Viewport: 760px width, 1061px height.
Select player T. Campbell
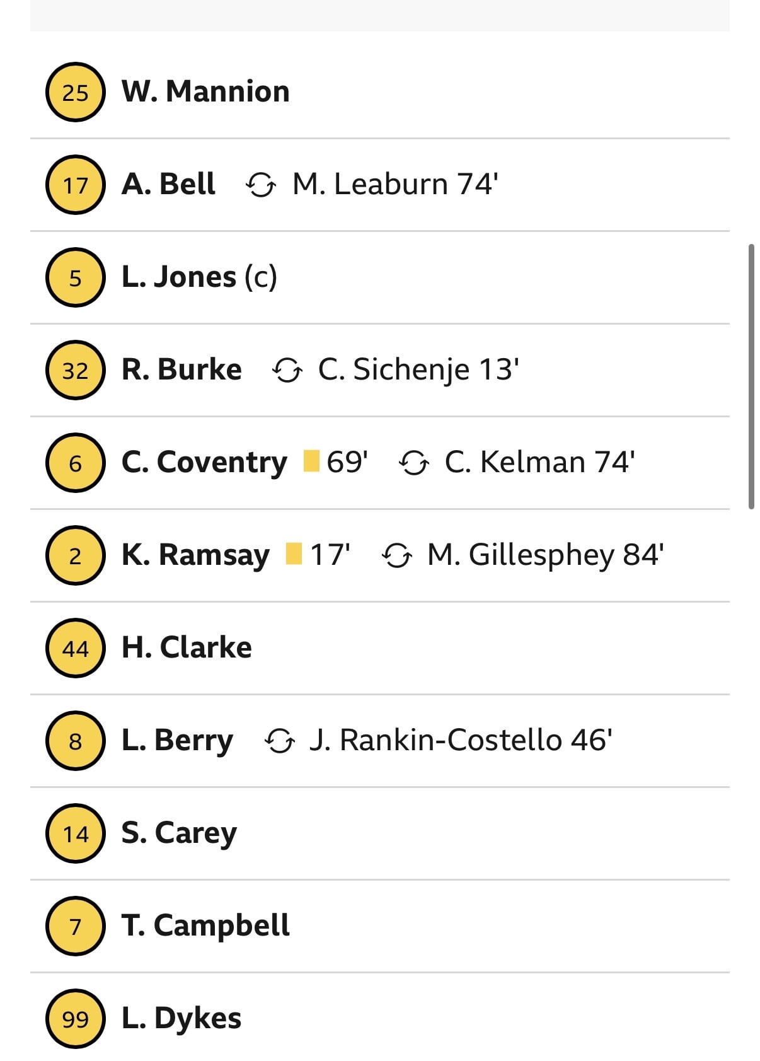coord(205,926)
